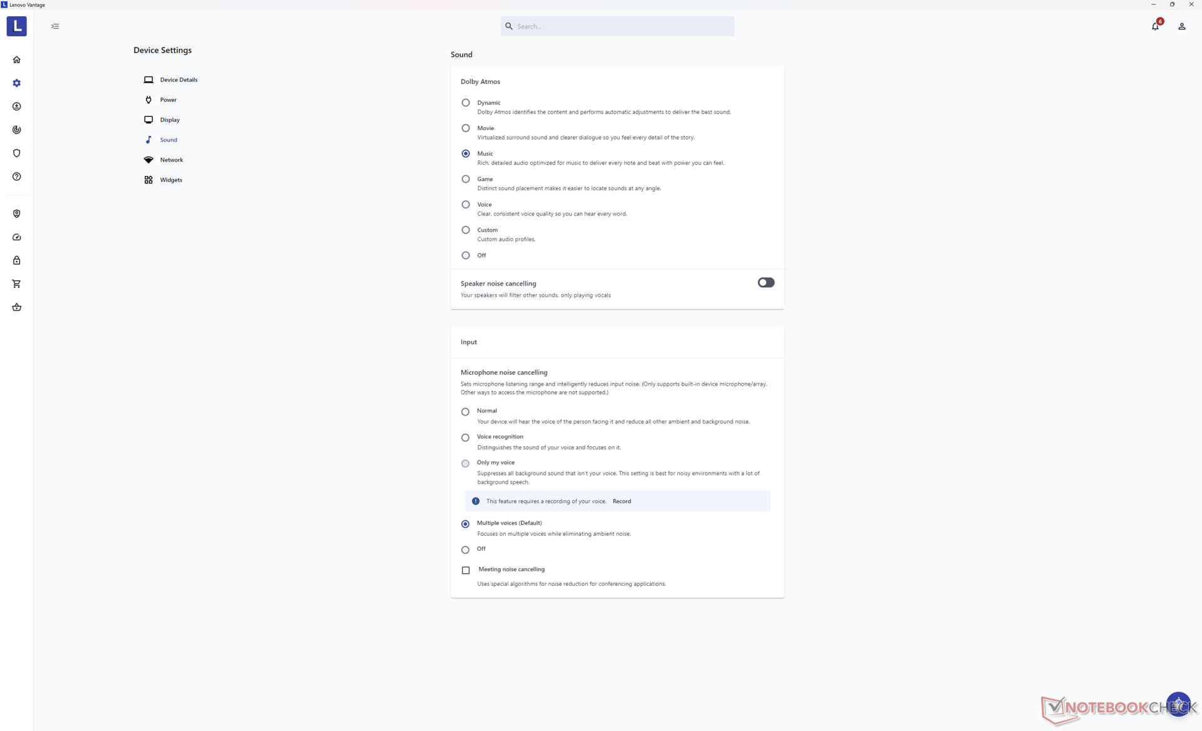Select the Dynamic Dolby Atmos mode
Screen dimensions: 1202x731
(466, 103)
